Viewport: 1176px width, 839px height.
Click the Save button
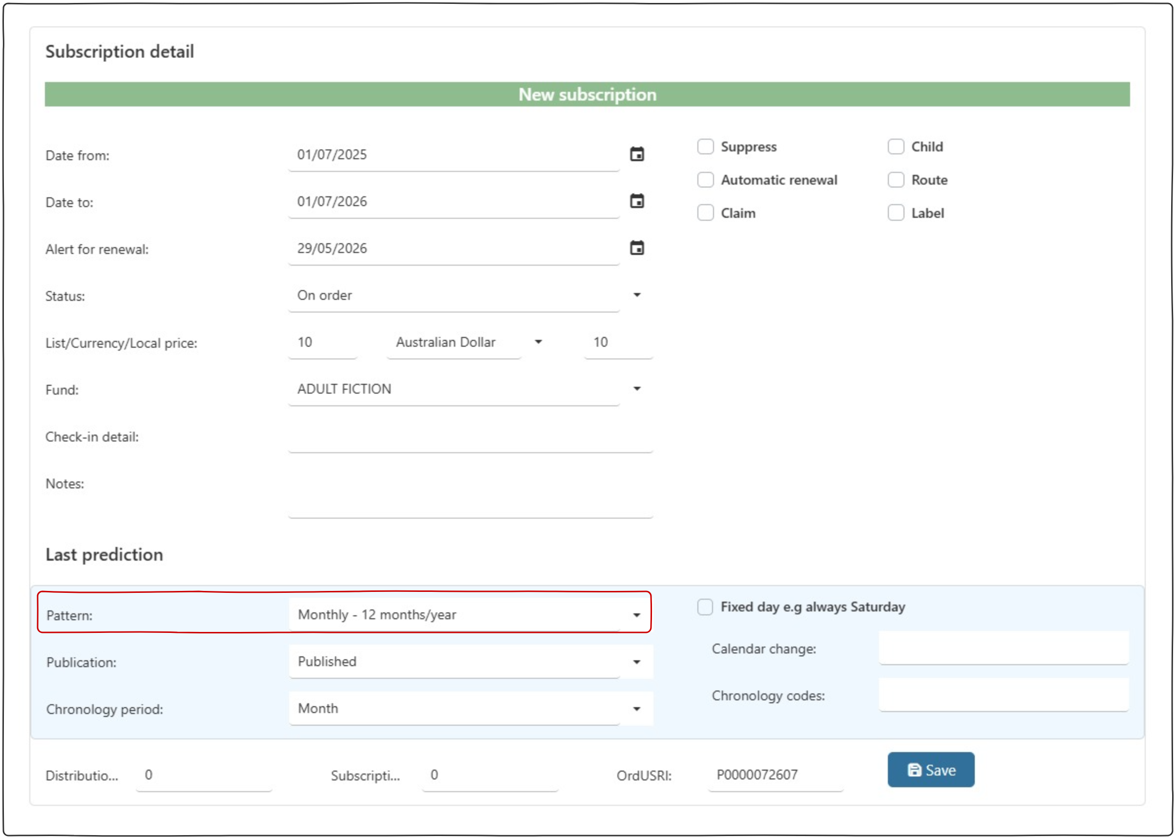click(930, 770)
